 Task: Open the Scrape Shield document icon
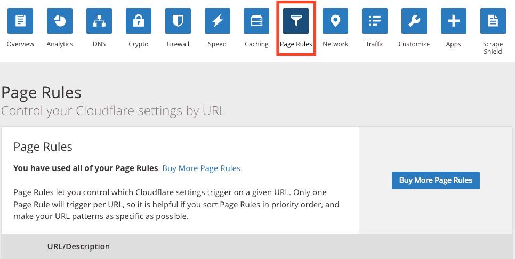(493, 21)
